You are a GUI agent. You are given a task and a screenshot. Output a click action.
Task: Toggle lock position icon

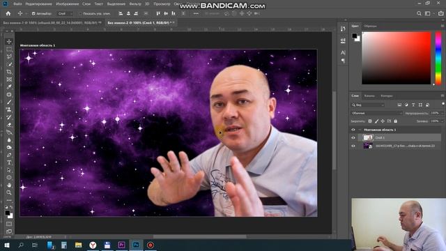(x=383, y=121)
